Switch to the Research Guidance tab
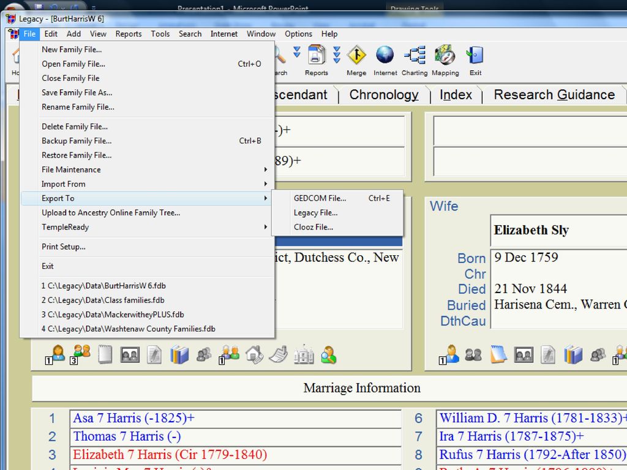The width and height of the screenshot is (627, 470). click(x=554, y=95)
